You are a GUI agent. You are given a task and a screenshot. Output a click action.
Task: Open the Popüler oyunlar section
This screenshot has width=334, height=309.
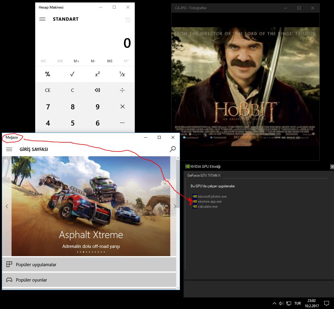[89, 280]
